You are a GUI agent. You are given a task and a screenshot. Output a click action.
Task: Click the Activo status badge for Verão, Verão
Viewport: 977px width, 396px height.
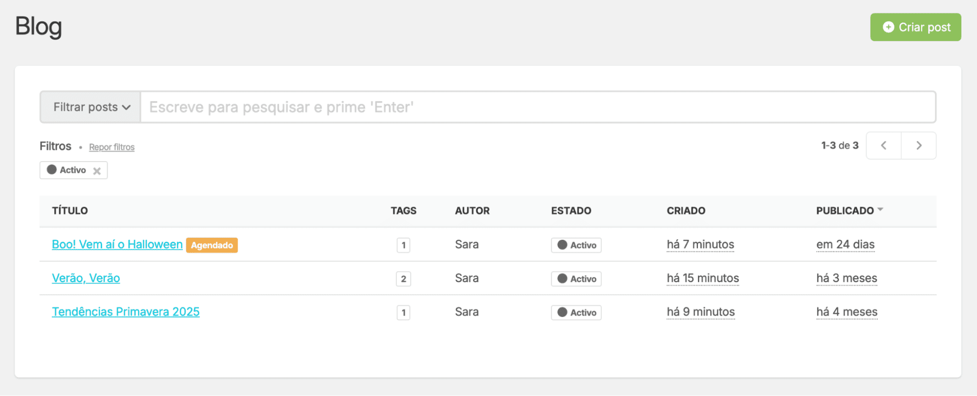(576, 279)
